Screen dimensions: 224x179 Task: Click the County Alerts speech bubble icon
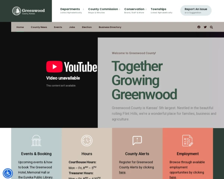click(x=137, y=141)
